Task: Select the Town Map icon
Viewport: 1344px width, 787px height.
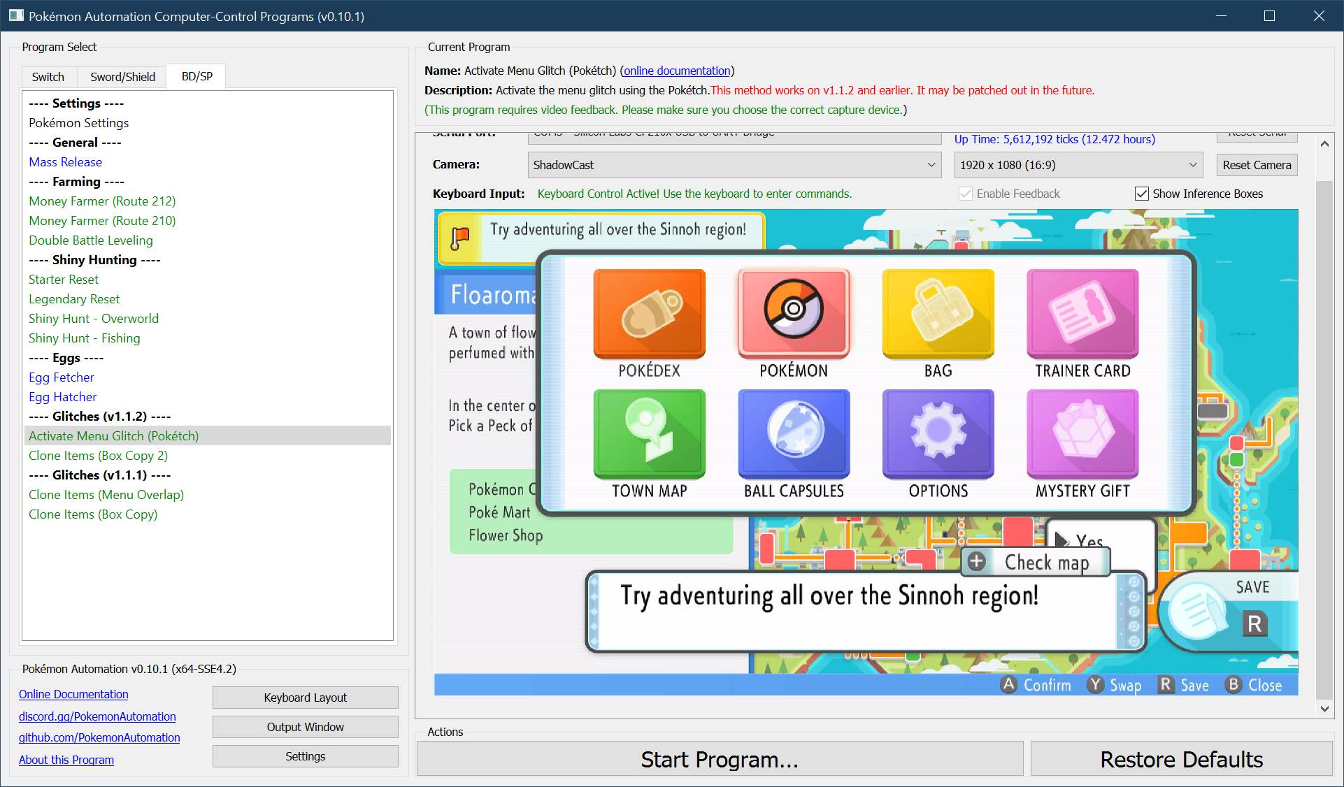Action: 649,433
